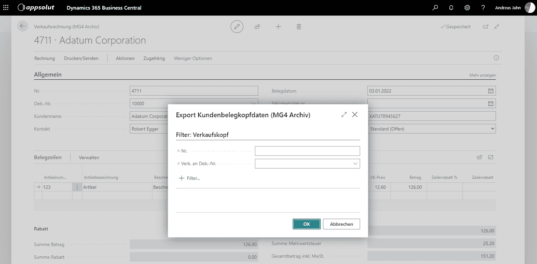Add a new filter via Filter... link

(189, 178)
